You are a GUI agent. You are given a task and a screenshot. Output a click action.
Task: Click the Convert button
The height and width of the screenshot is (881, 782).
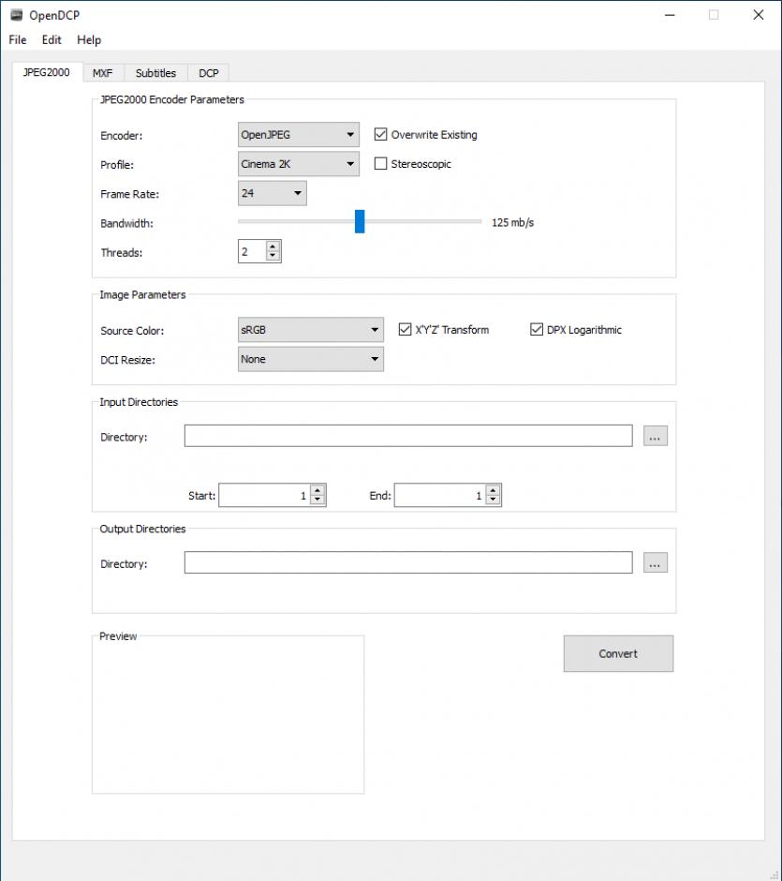(x=618, y=653)
